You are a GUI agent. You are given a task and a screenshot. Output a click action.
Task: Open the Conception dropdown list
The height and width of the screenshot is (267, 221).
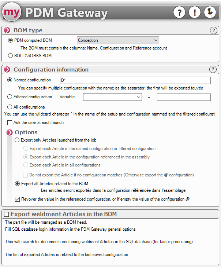coord(118,40)
